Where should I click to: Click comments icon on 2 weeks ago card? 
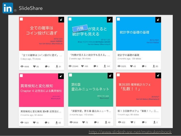(x=95, y=66)
